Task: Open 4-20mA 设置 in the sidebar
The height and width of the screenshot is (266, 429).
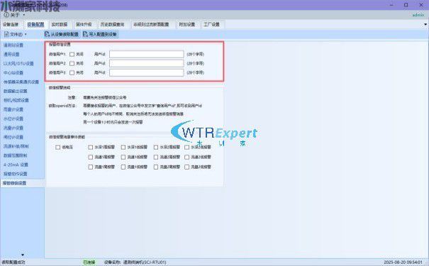Action: [16, 165]
